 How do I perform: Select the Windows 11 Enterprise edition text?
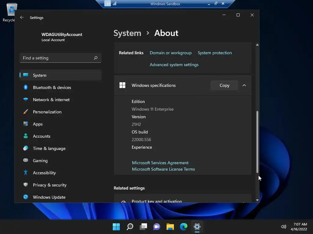(x=153, y=109)
